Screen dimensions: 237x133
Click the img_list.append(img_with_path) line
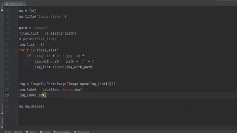coord(64,67)
